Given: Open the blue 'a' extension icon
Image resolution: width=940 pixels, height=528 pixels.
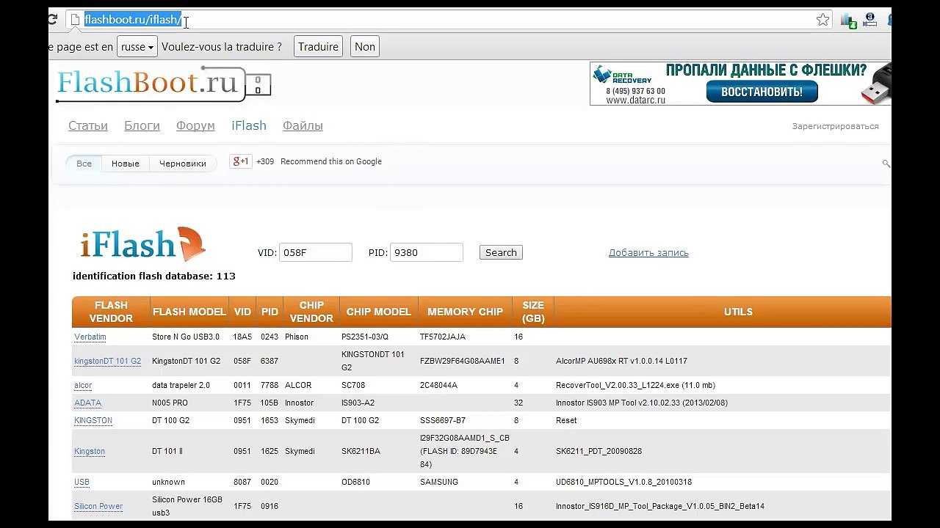Looking at the screenshot, I should click(870, 20).
